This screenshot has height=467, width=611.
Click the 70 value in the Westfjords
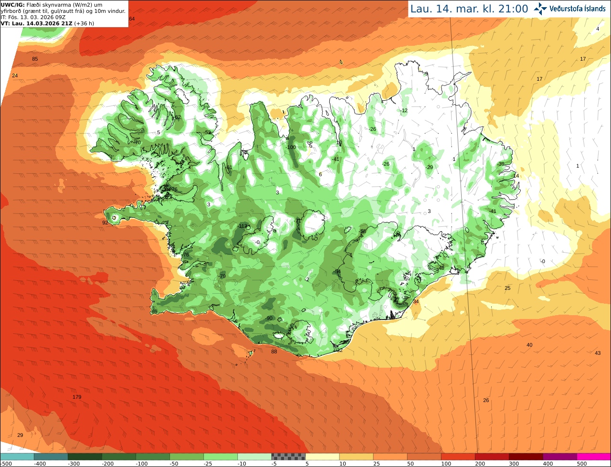138,142
